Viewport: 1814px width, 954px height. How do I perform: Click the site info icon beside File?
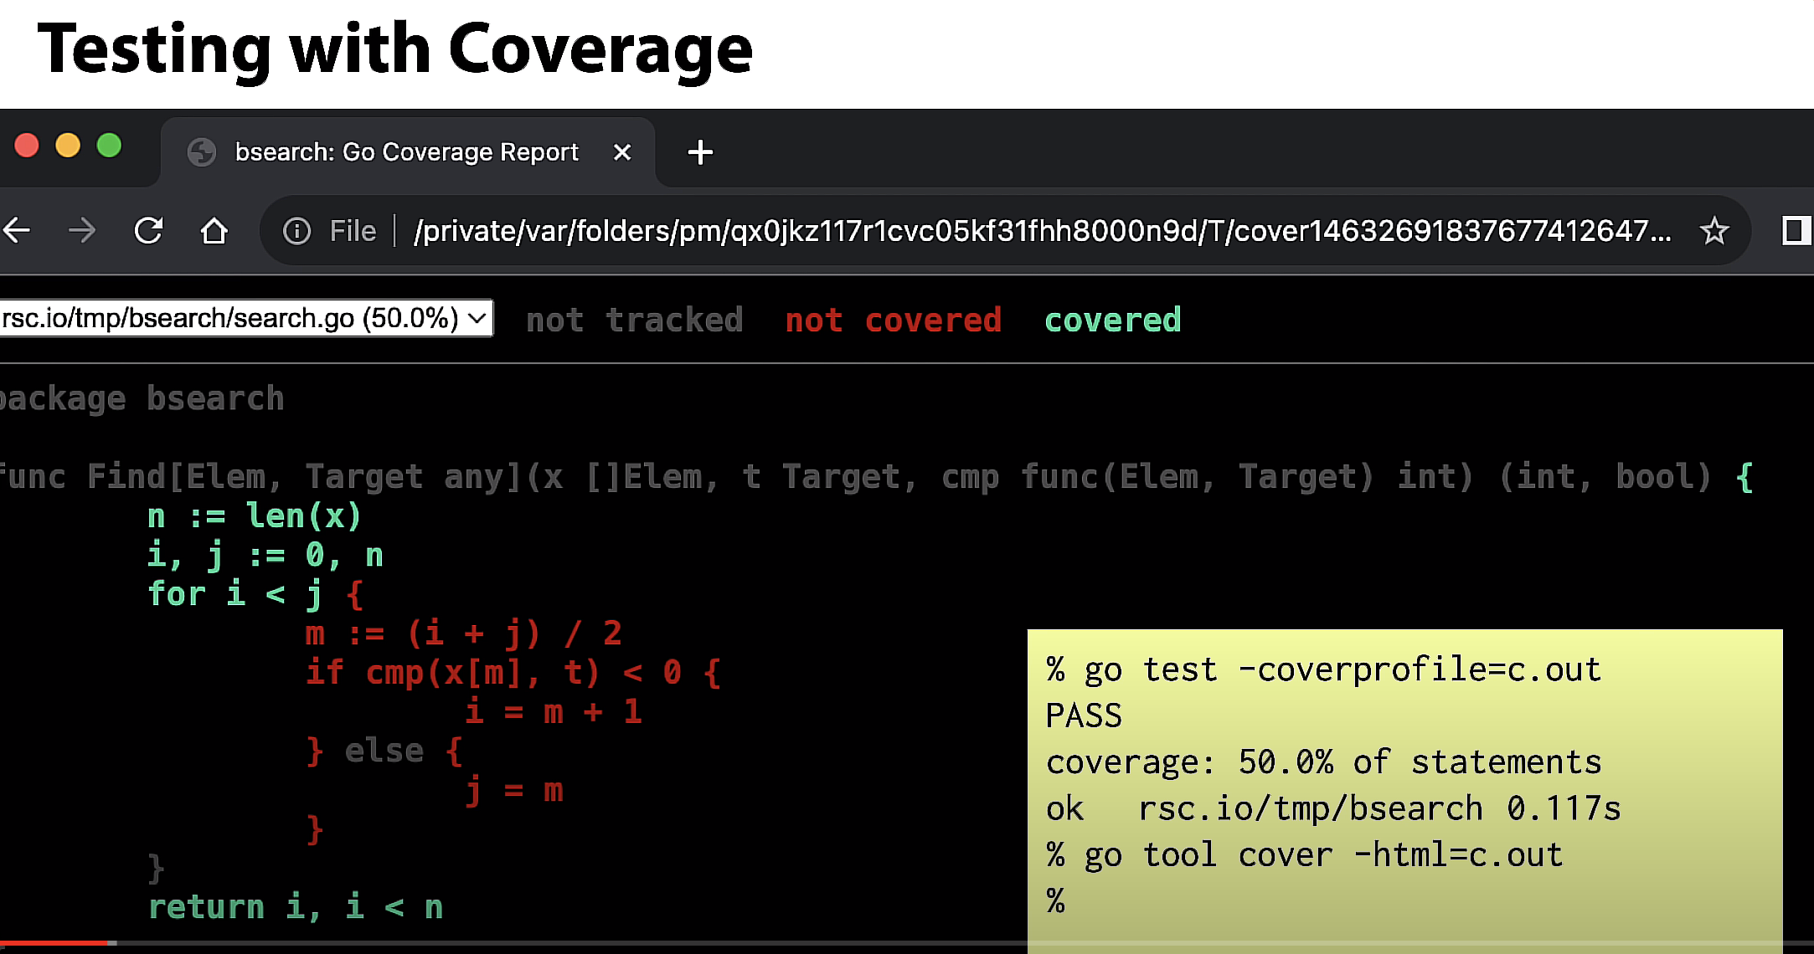coord(296,230)
